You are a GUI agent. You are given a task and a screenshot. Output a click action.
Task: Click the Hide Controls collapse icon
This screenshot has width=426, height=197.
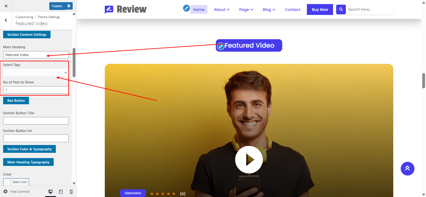[x=5, y=191]
